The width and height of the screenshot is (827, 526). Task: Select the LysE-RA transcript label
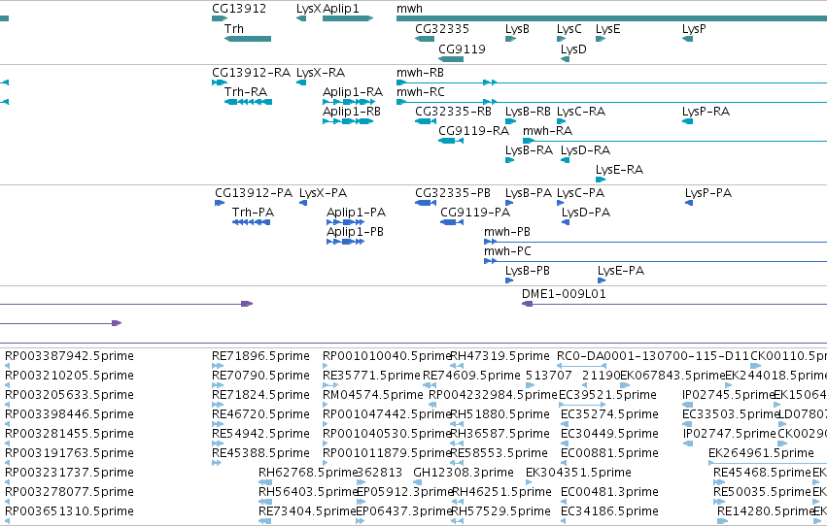tap(620, 170)
